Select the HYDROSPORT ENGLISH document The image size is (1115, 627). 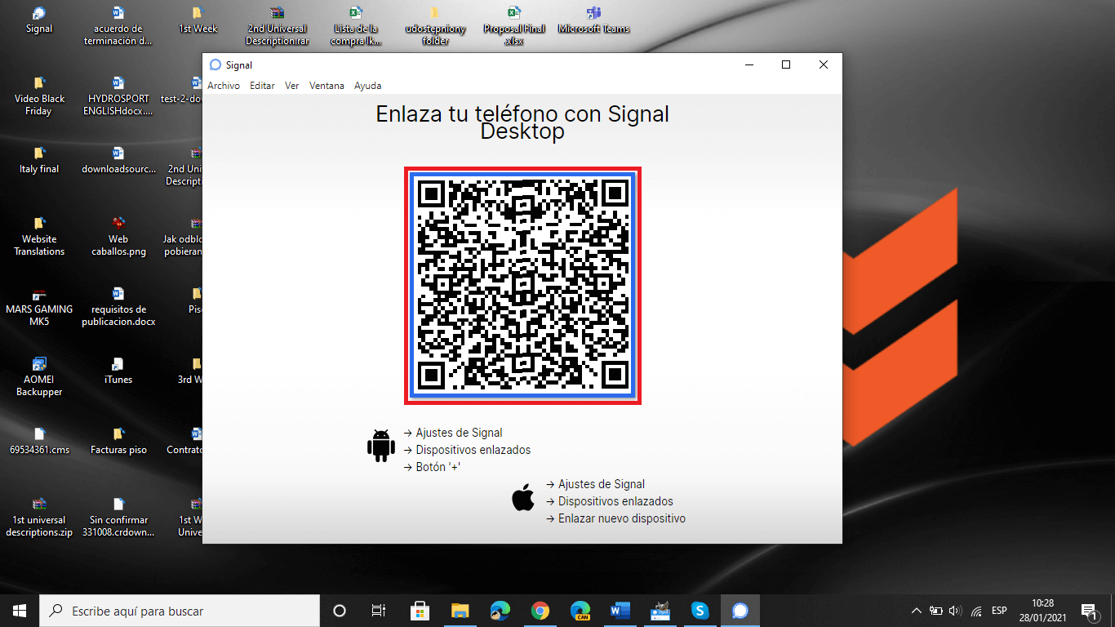click(118, 96)
